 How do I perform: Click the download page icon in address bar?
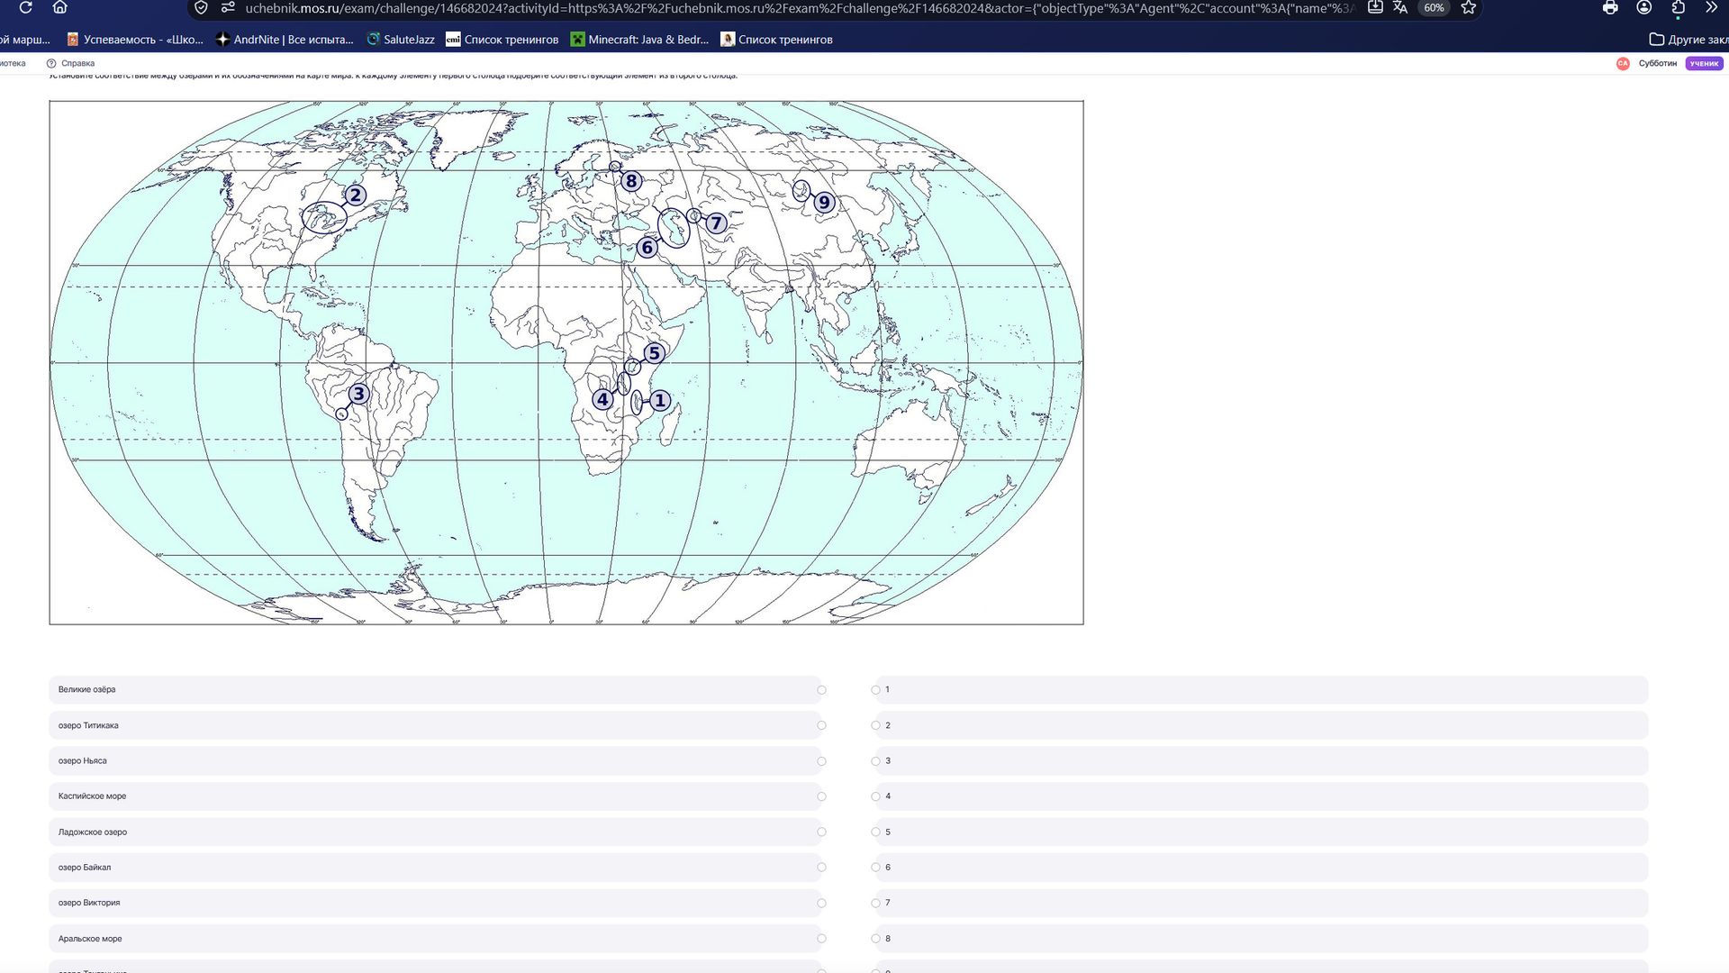coord(1375,7)
